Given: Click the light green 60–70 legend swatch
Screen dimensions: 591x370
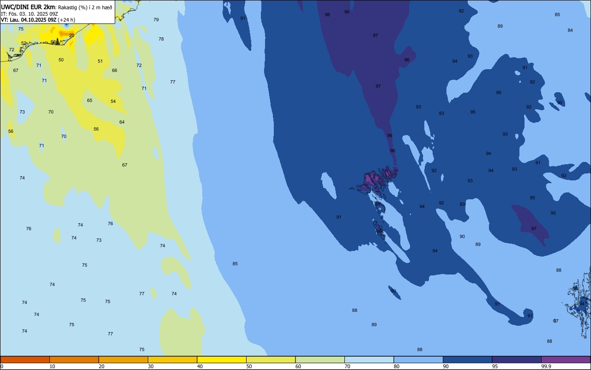Looking at the screenshot, I should [x=320, y=359].
